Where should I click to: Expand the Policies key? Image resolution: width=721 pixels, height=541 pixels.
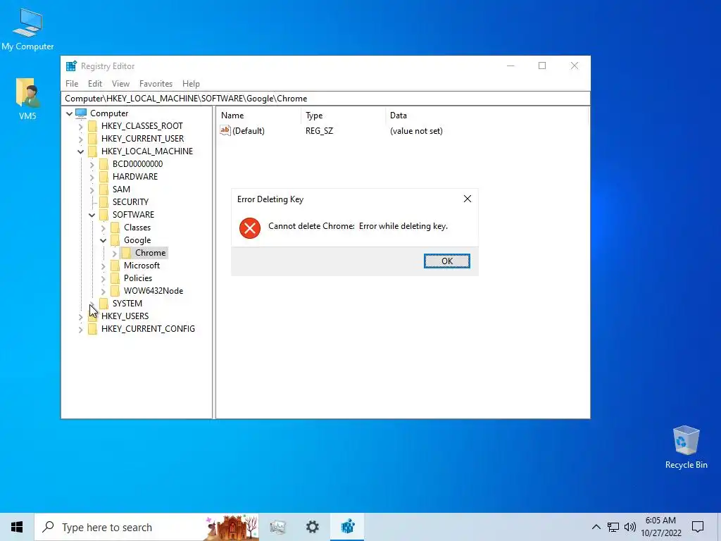[103, 278]
